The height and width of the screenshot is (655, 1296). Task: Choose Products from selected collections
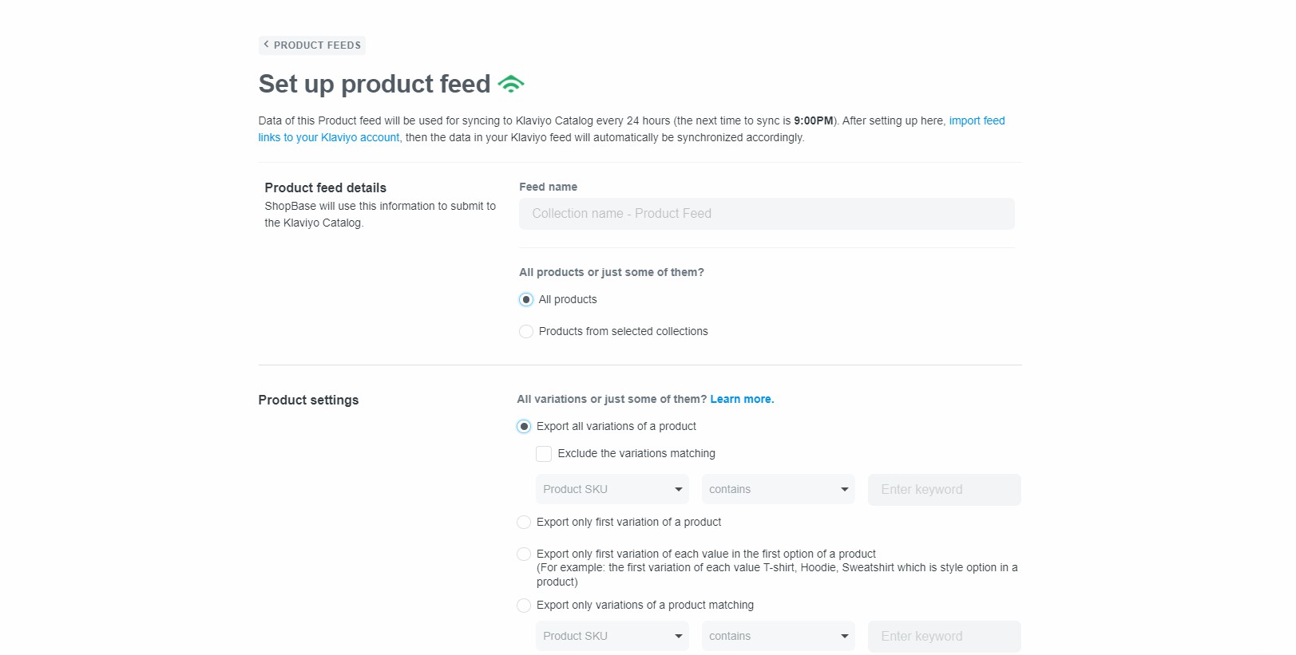coord(526,332)
